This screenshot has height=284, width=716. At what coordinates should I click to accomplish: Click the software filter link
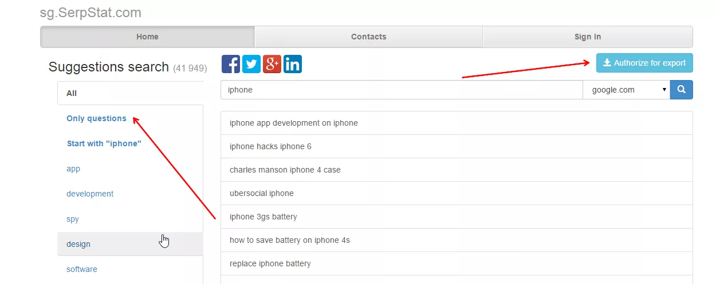(x=82, y=269)
